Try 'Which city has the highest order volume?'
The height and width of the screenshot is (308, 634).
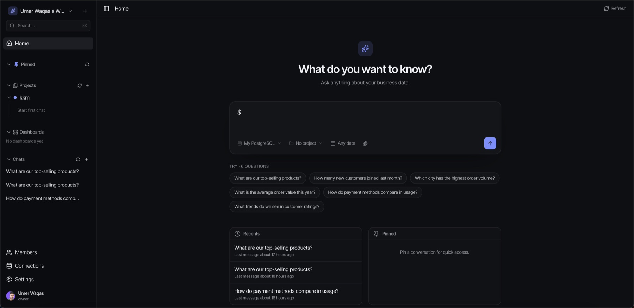(x=455, y=178)
